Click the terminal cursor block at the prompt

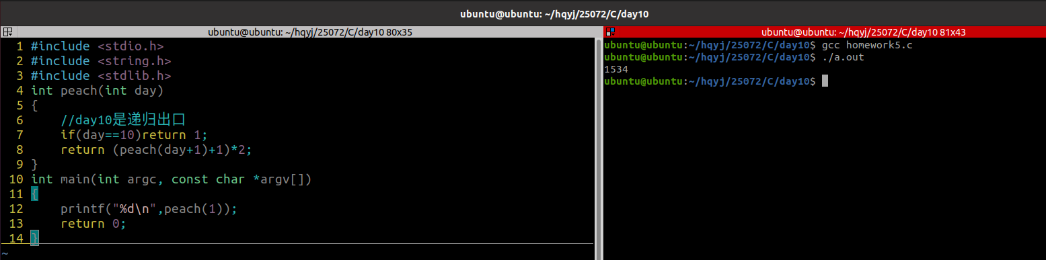(825, 81)
